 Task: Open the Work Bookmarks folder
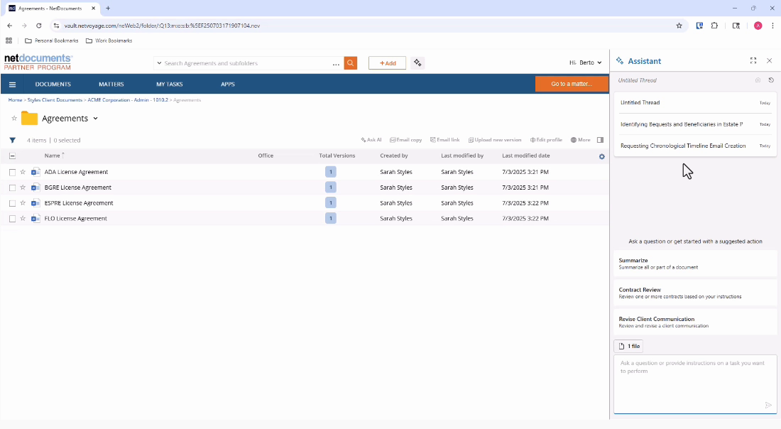point(109,41)
